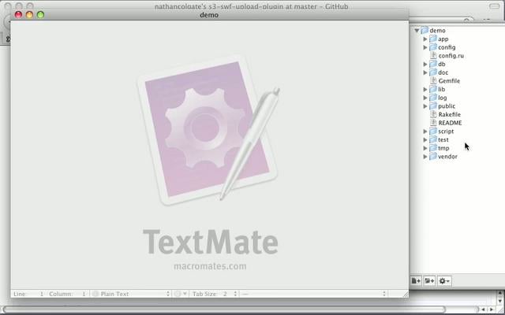The height and width of the screenshot is (315, 505).
Task: Open the symbol list dropdown in status bar
Action: (314, 294)
